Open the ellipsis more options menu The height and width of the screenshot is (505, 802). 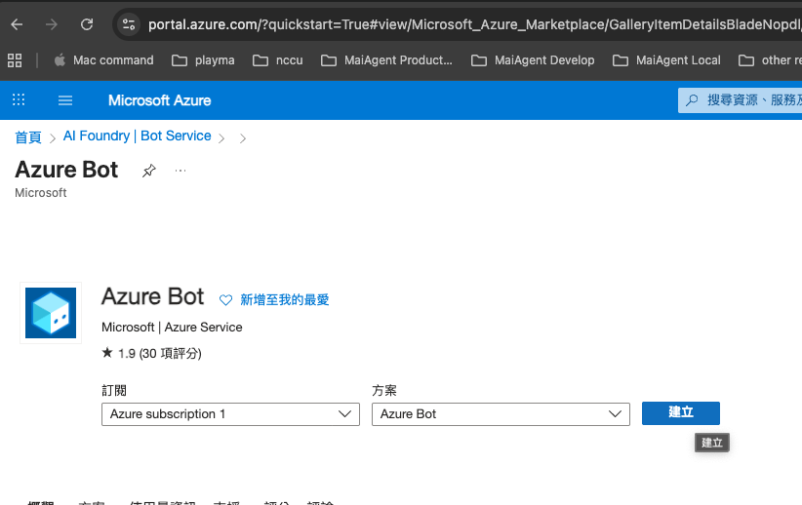click(180, 171)
